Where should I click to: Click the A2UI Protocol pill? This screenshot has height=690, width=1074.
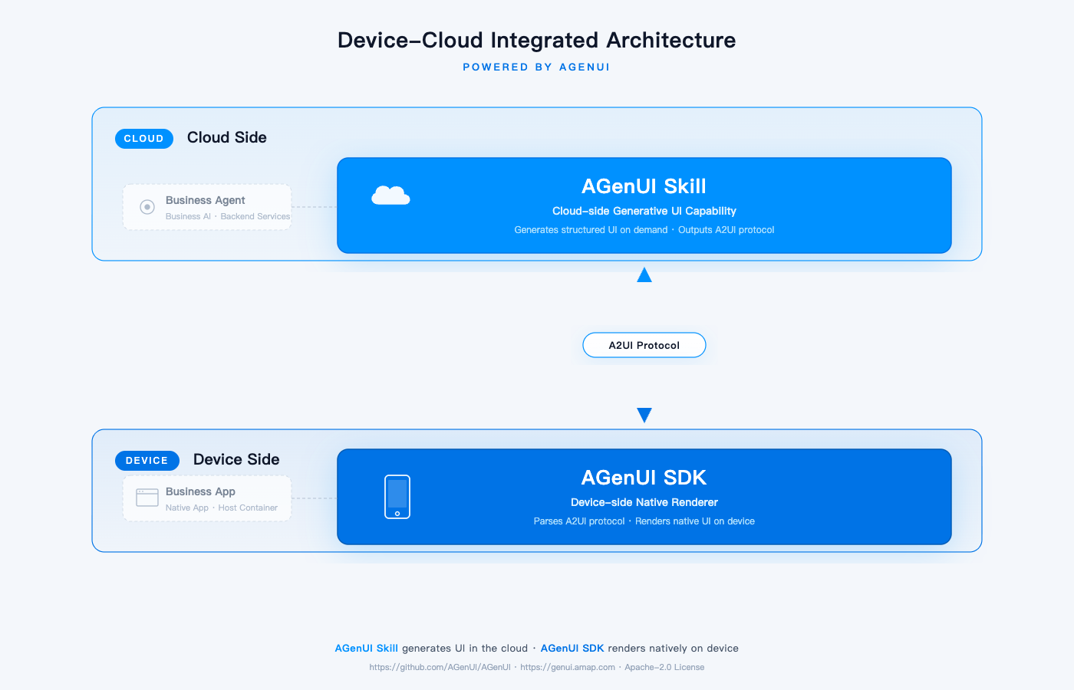click(x=644, y=345)
